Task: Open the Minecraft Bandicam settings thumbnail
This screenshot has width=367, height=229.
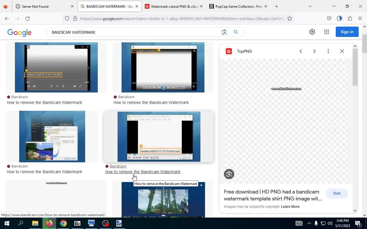Action: tap(52, 137)
